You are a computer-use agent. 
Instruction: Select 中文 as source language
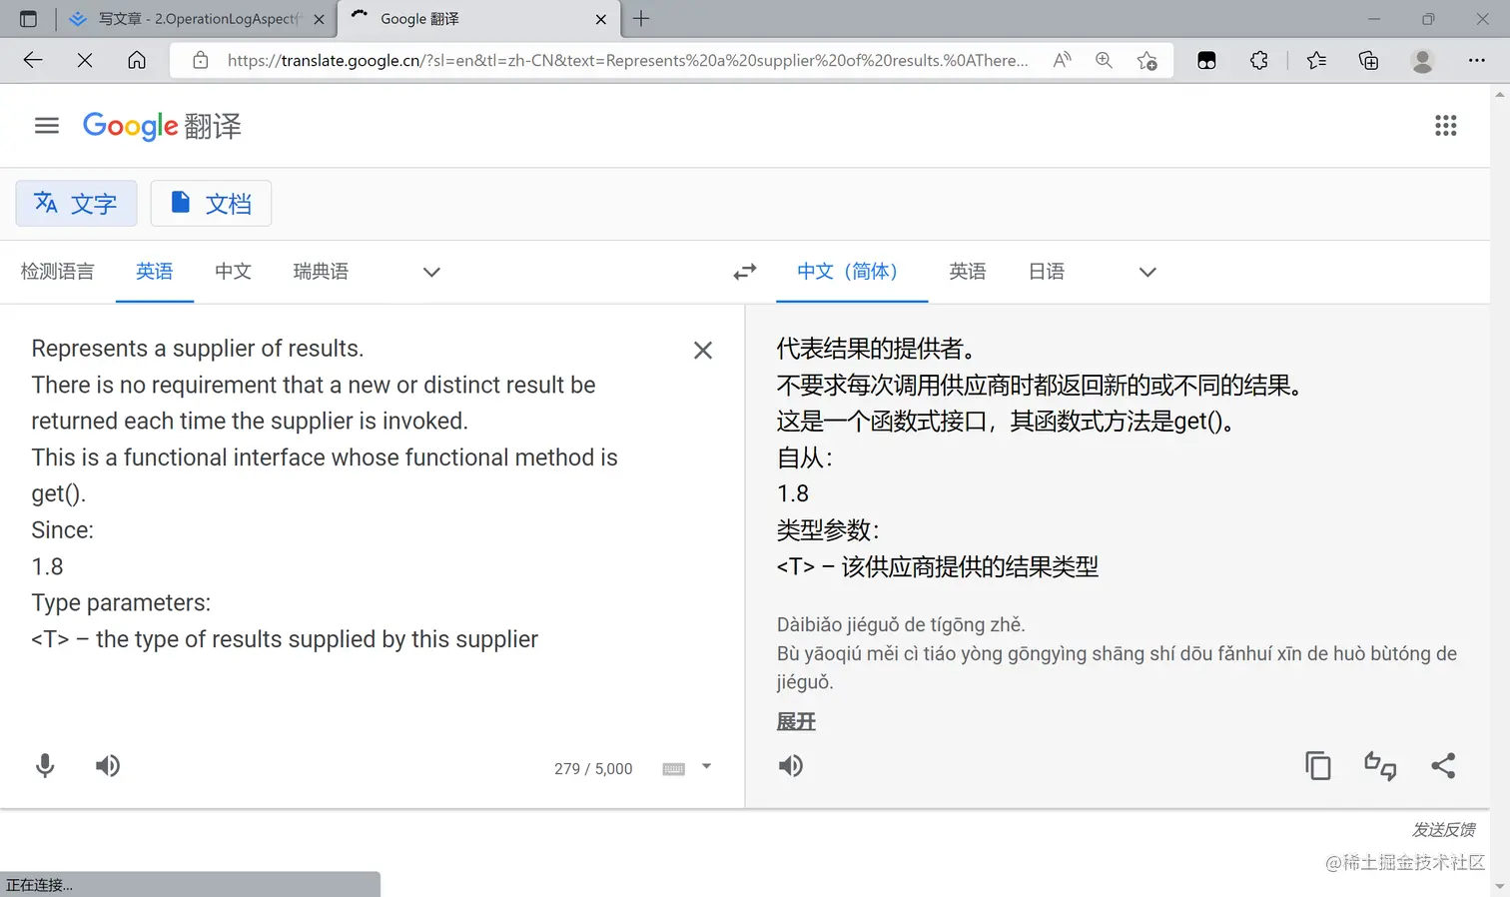click(x=233, y=272)
